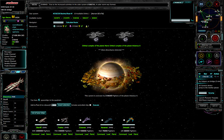The height and width of the screenshot is (140, 224).
Task: Click the News button
Action: (x=34, y=5)
